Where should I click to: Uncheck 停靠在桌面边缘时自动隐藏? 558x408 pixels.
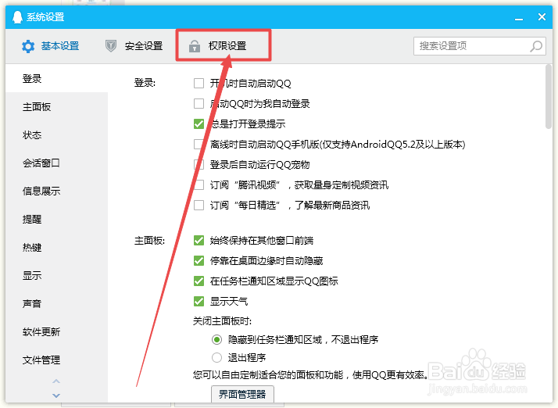coord(199,261)
